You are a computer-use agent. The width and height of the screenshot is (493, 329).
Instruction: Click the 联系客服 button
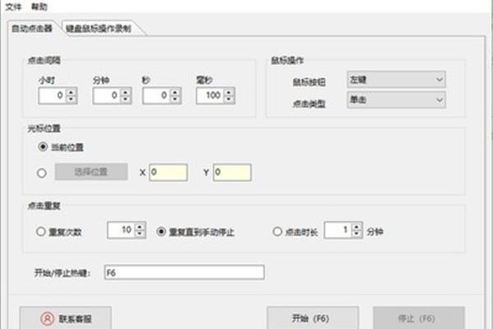pyautogui.click(x=66, y=318)
